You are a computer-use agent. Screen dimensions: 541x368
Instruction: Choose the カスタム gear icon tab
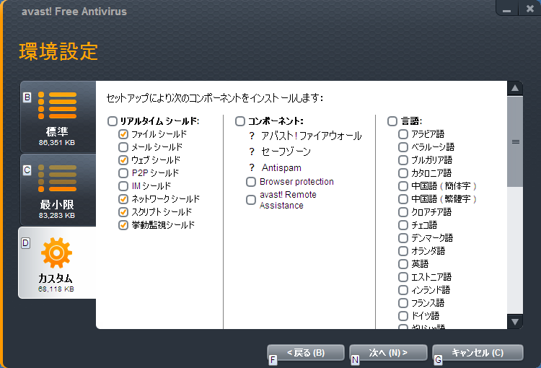(x=56, y=253)
